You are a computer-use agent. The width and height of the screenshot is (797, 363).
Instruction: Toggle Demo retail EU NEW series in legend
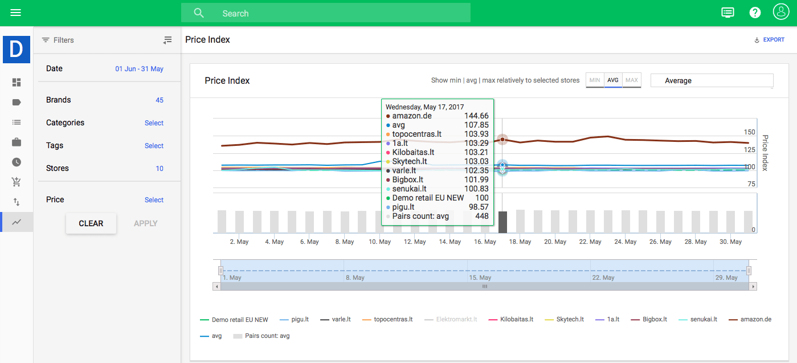click(234, 320)
